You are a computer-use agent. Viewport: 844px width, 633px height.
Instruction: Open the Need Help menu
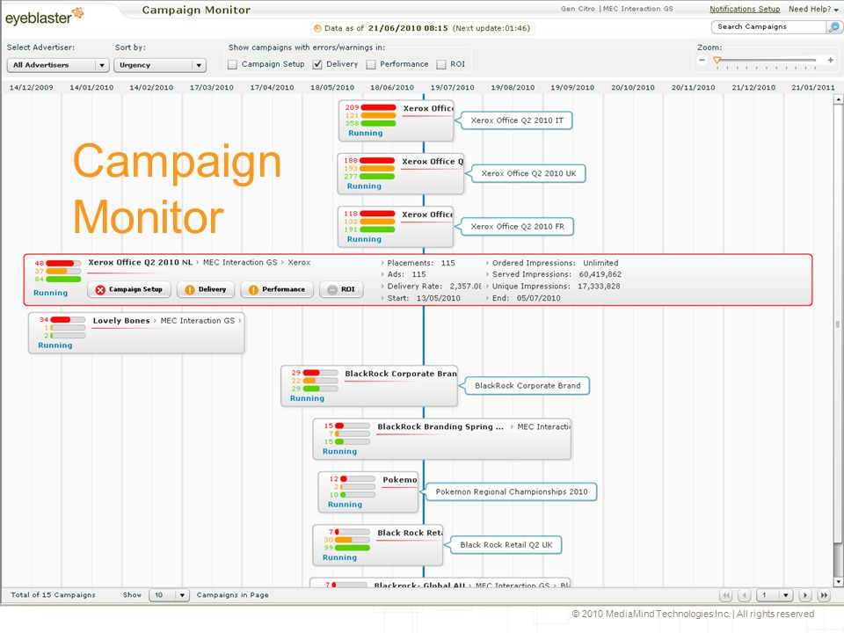(x=813, y=9)
